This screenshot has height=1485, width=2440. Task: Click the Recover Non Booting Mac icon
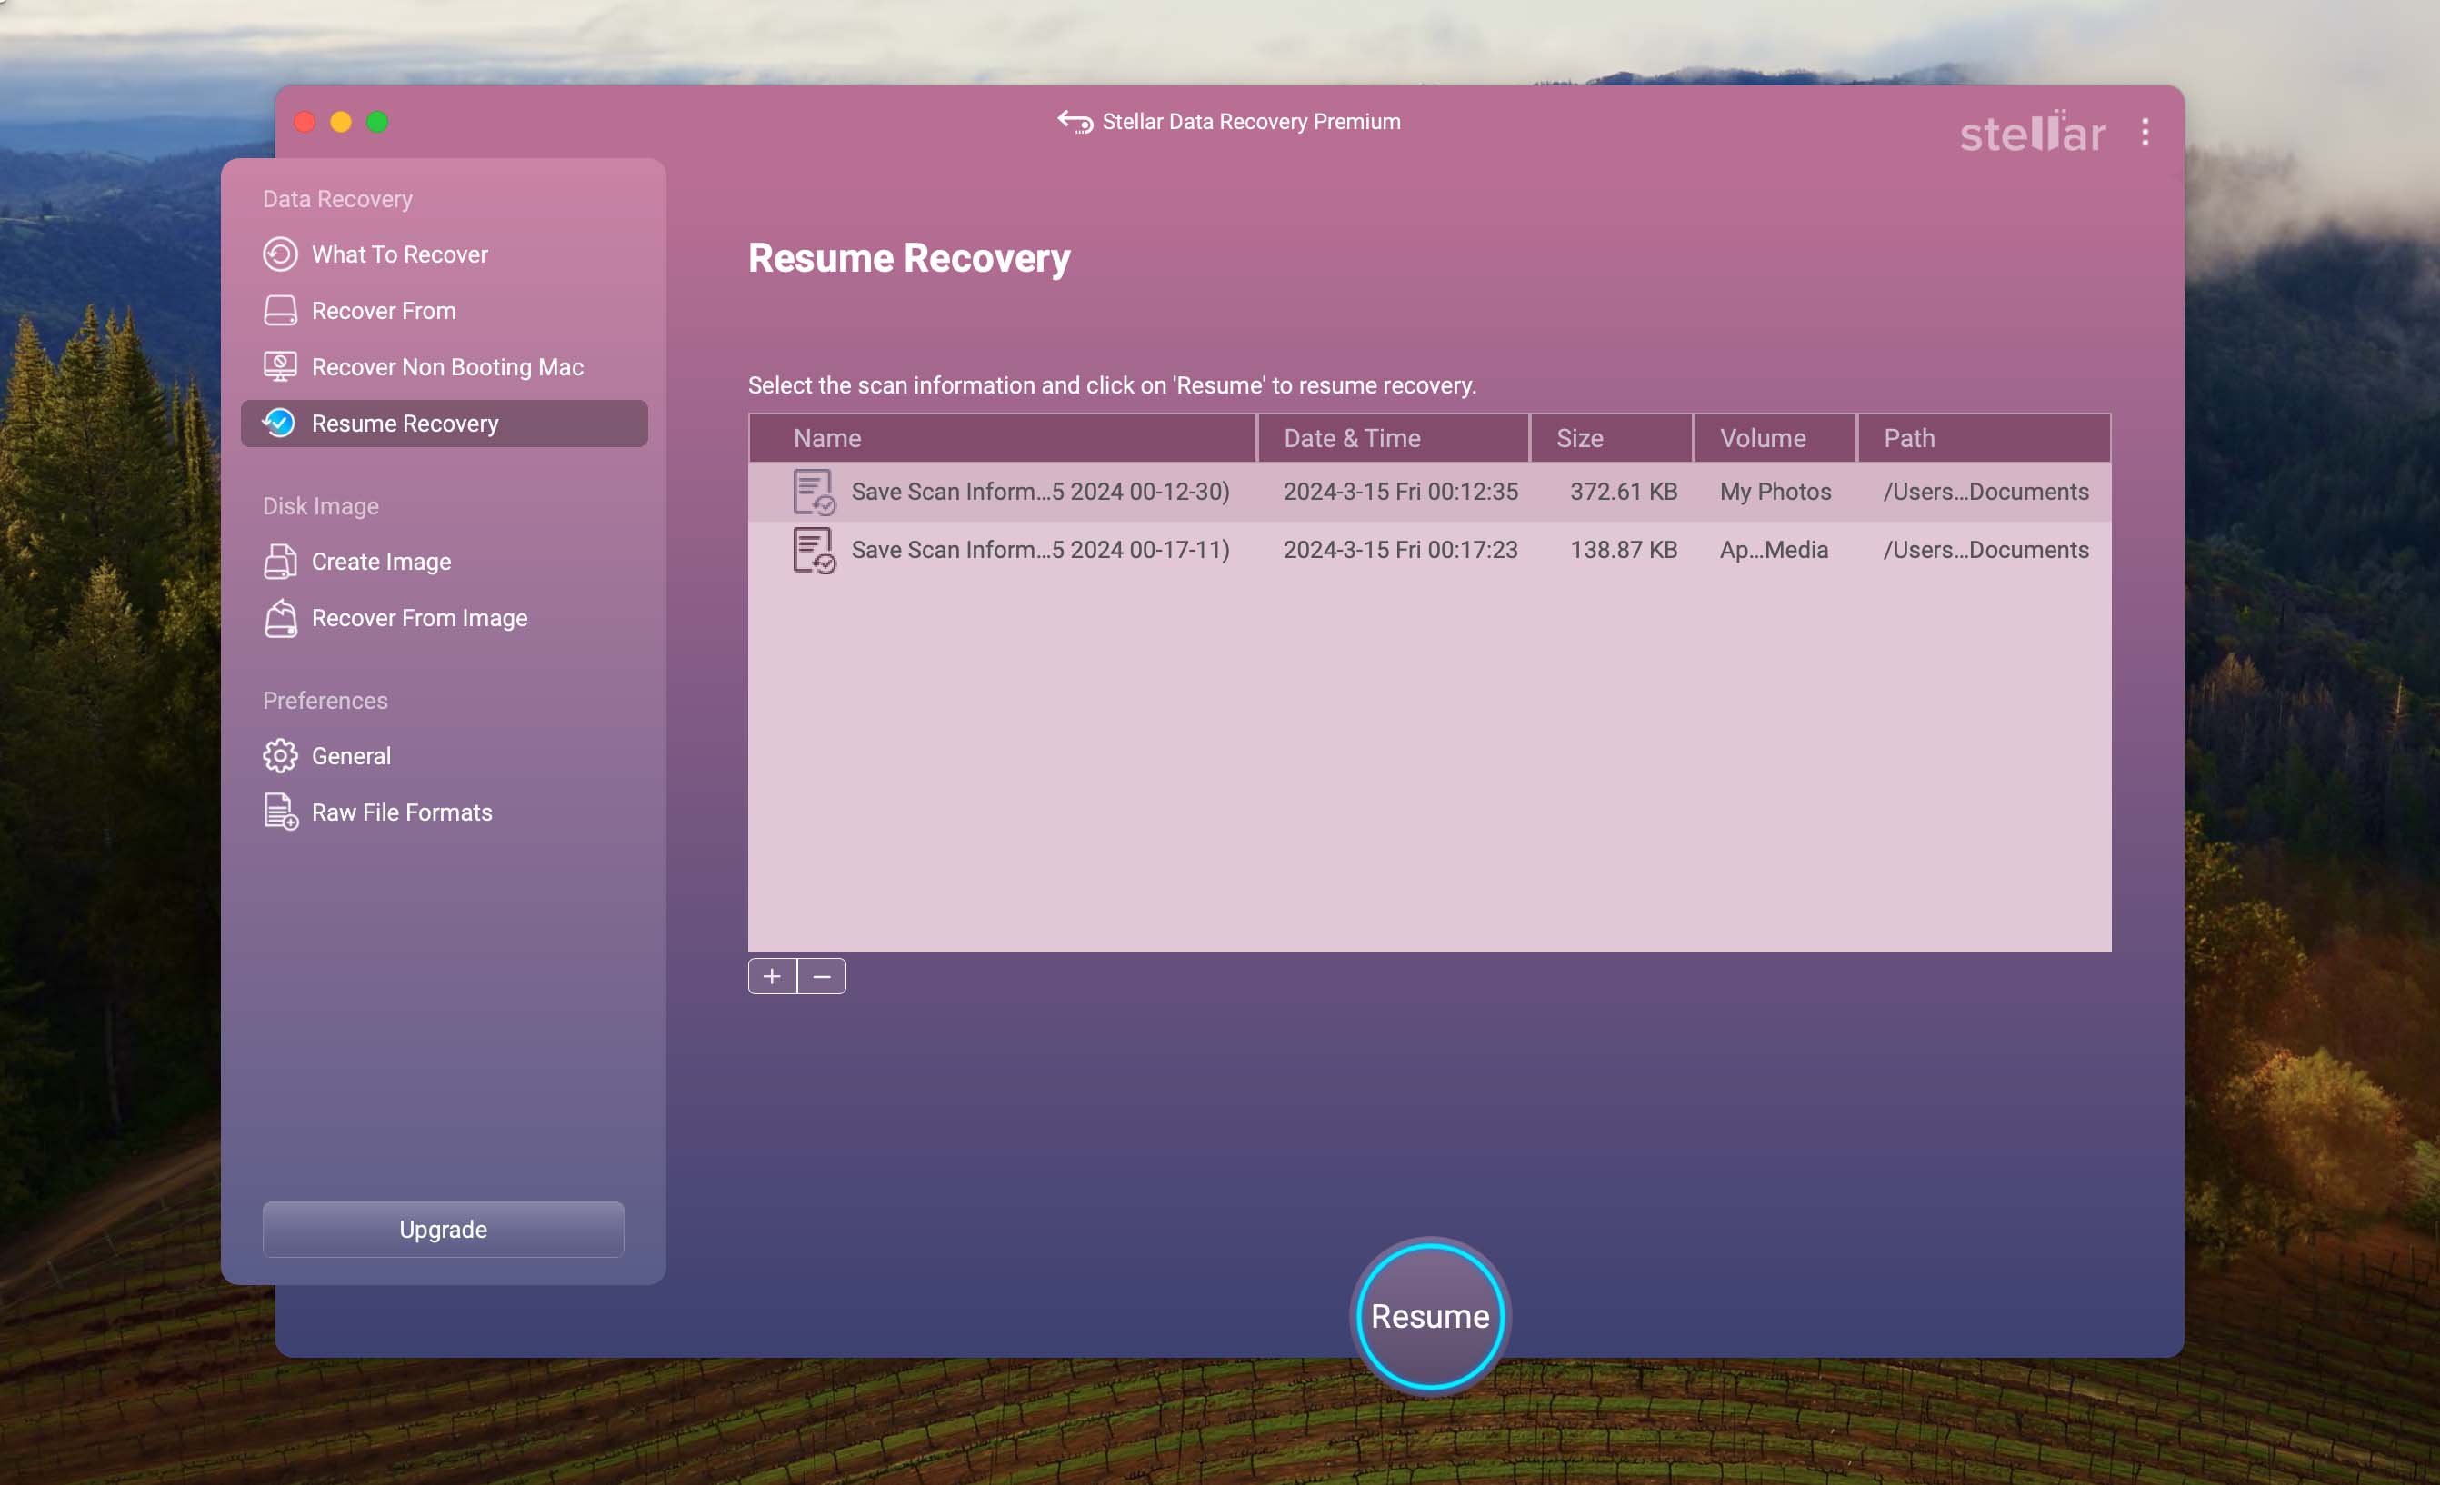280,367
